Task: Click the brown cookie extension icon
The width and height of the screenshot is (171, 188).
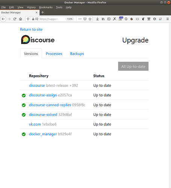Action: point(132,19)
